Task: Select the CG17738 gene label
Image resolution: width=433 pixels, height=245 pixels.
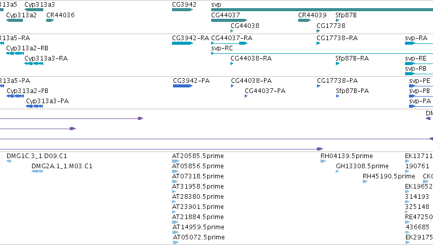Action: click(x=331, y=26)
